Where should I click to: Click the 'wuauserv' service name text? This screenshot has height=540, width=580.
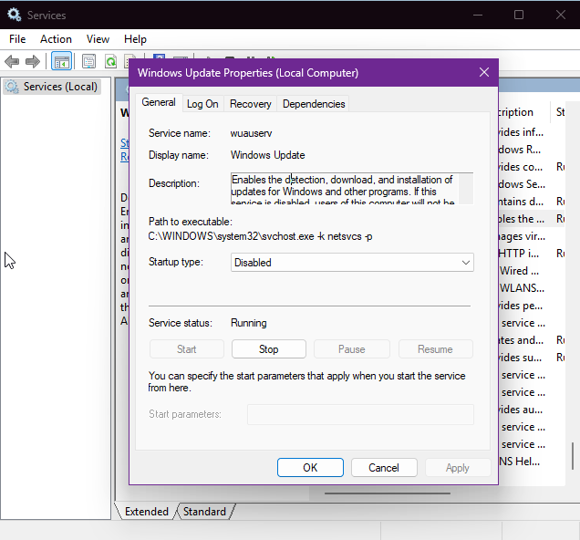point(251,133)
